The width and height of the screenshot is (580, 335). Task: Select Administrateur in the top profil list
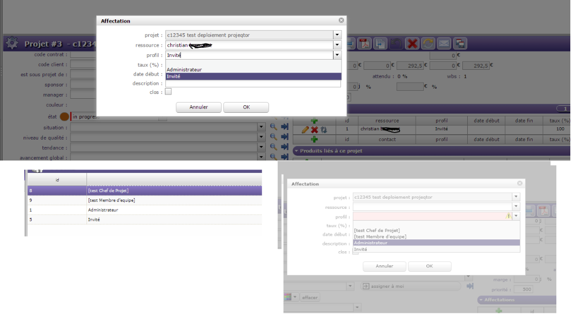184,70
